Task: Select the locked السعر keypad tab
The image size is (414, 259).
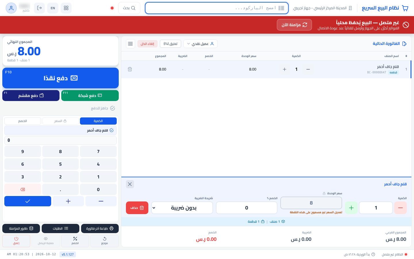Action: tap(60, 121)
